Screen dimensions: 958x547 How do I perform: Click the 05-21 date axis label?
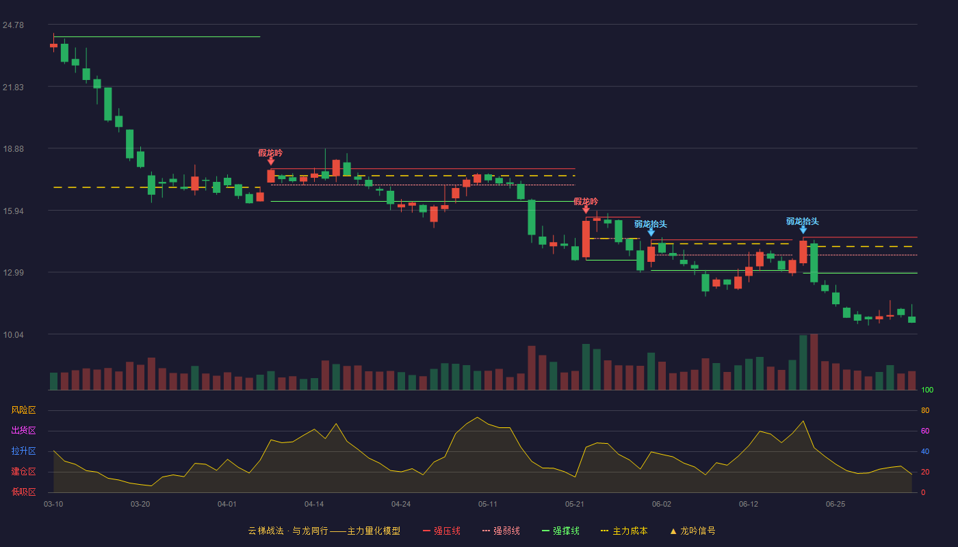tap(575, 504)
